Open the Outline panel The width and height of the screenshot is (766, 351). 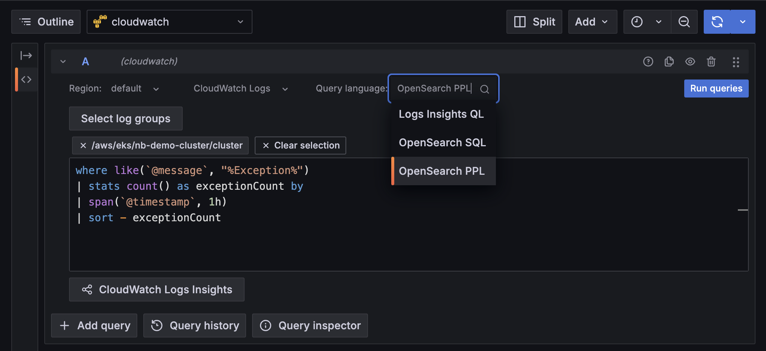(x=46, y=21)
